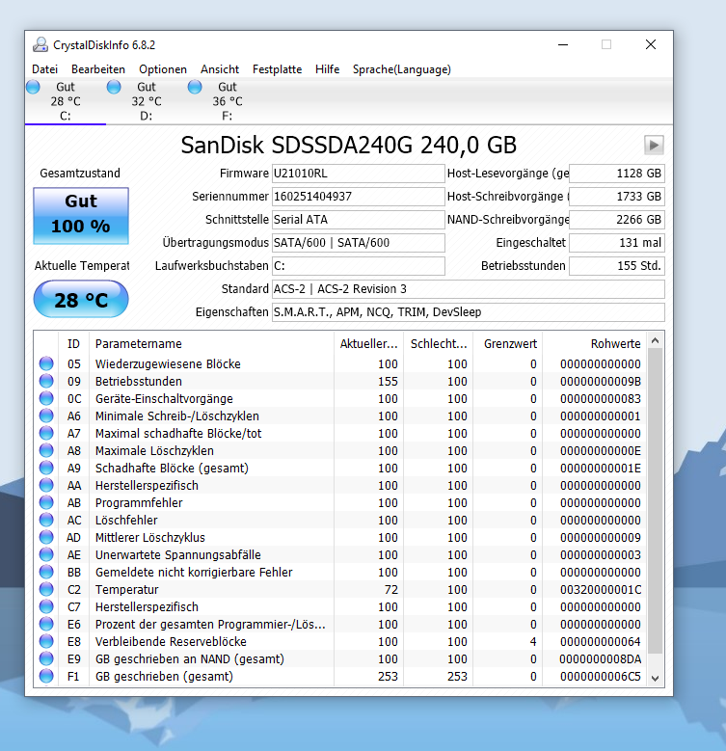Screen dimensions: 726x751
Task: Click status orb for Löschfehler row
Action: [x=46, y=520]
